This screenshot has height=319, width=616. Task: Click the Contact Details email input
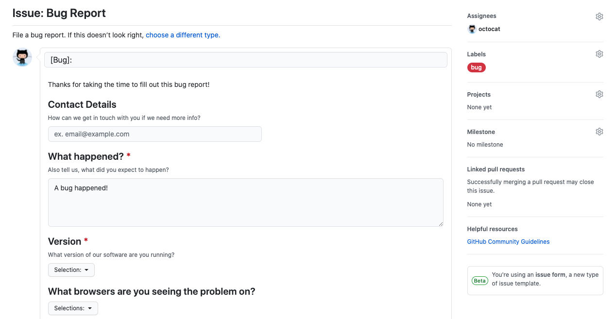[x=154, y=134]
